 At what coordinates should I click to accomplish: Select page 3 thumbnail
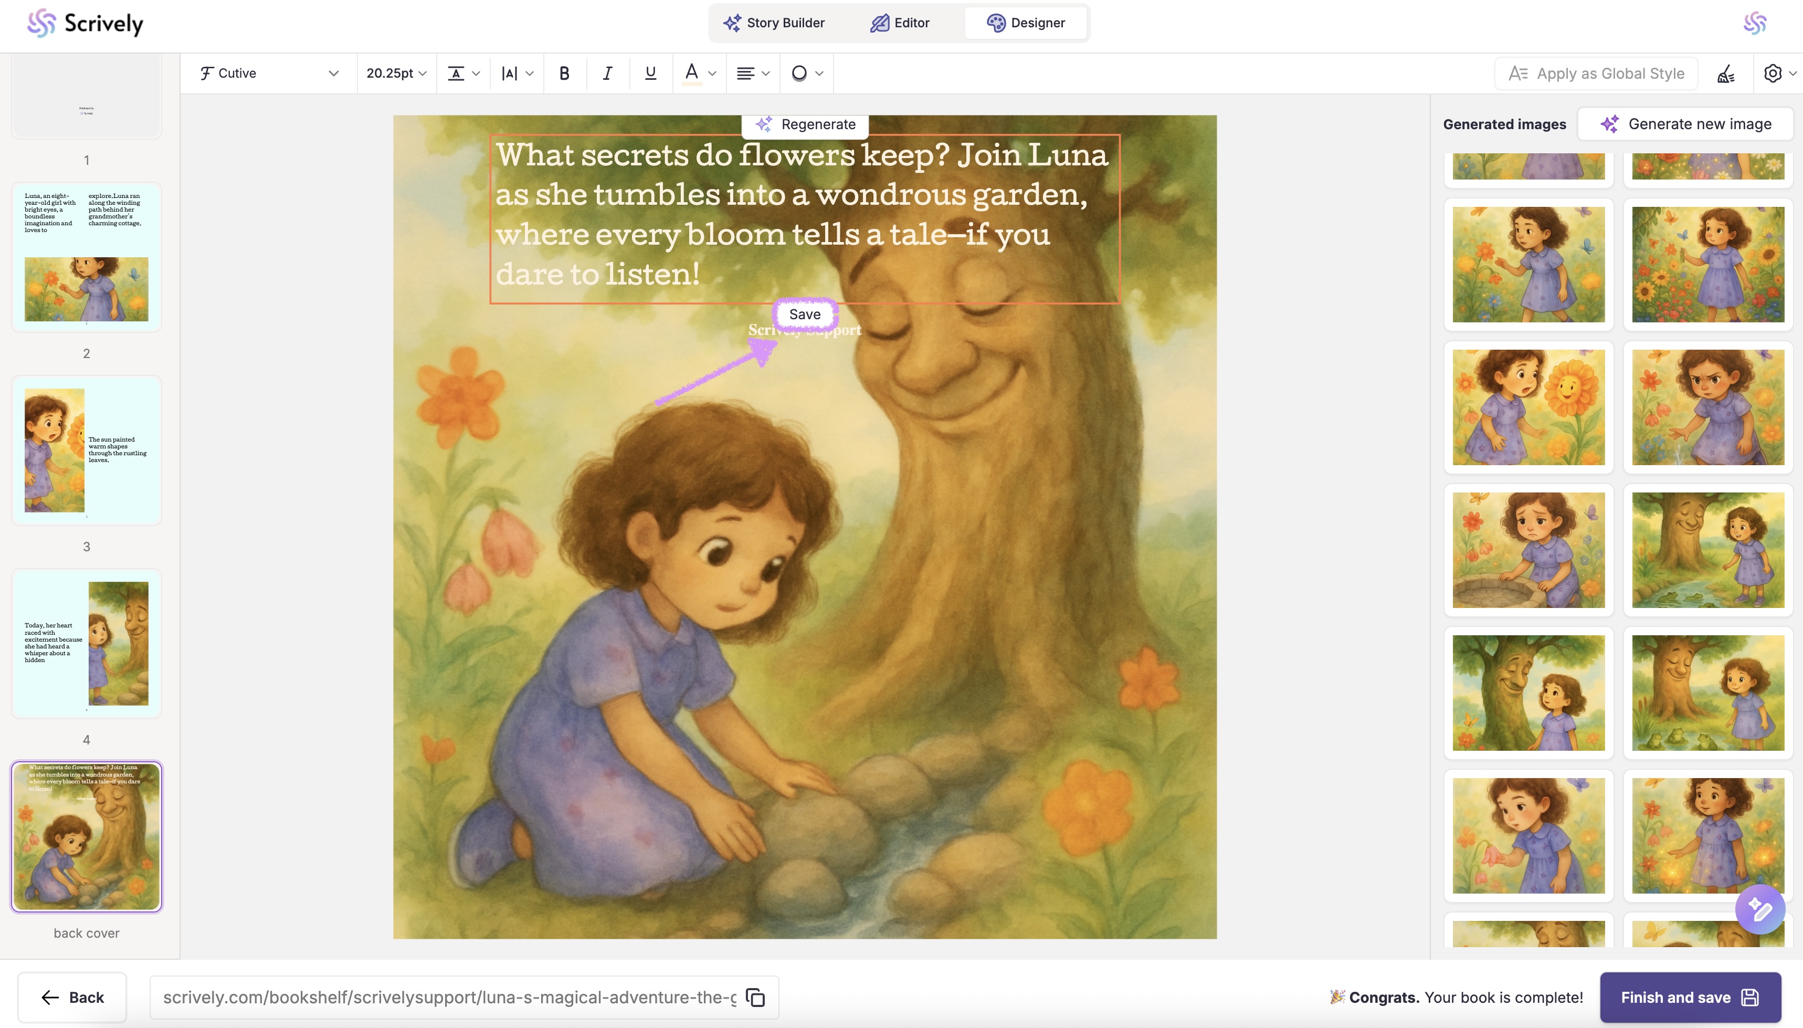click(87, 450)
